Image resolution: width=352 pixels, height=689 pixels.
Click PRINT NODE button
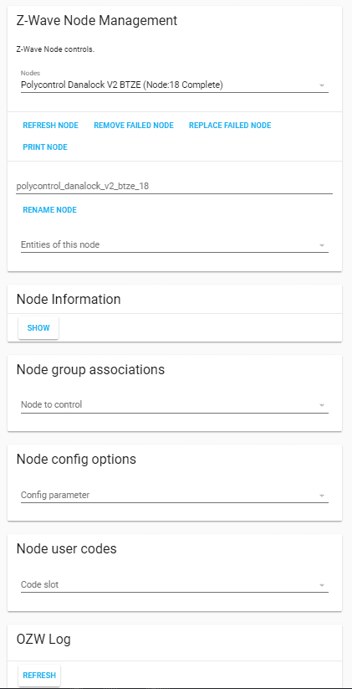pyautogui.click(x=45, y=147)
